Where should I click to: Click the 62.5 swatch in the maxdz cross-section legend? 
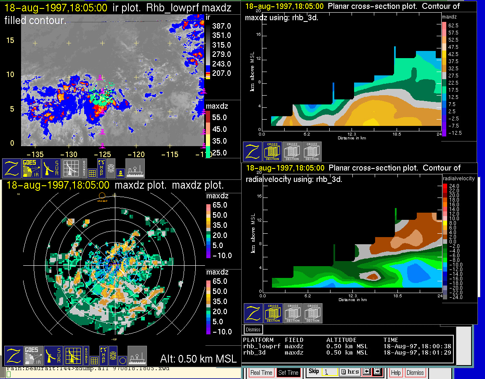[x=444, y=26]
